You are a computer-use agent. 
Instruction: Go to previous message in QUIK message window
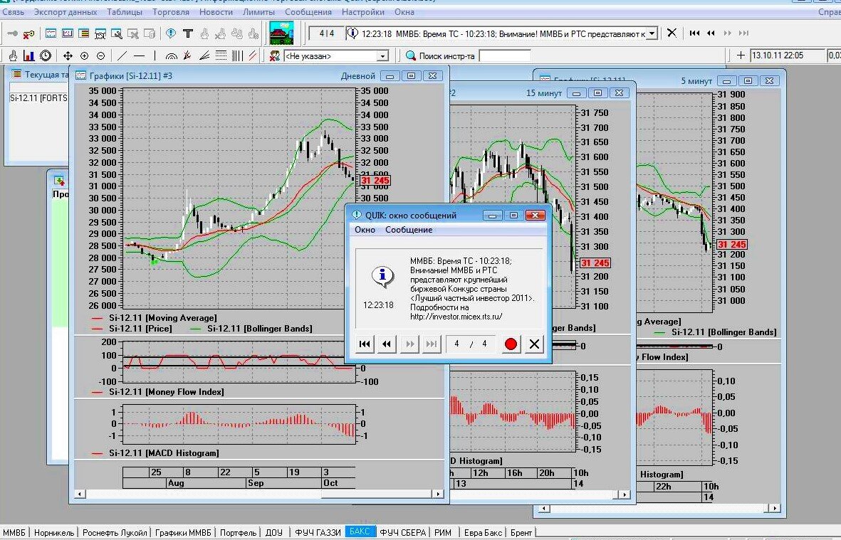pyautogui.click(x=387, y=344)
